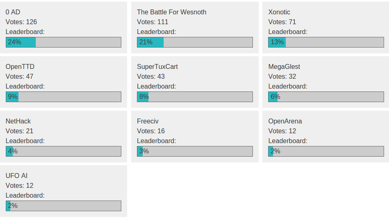389x219 pixels.
Task: Click the Xonotic 13% leaderboard bar
Action: coord(326,42)
